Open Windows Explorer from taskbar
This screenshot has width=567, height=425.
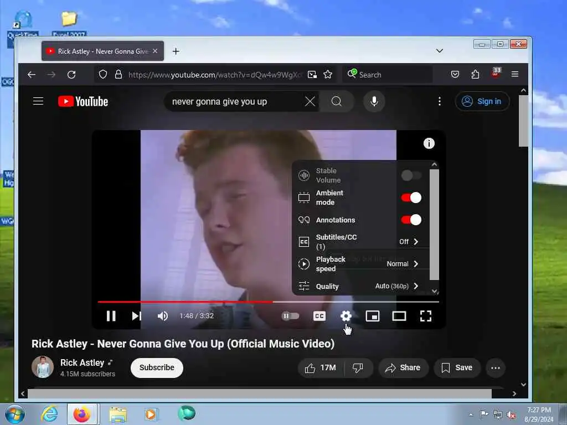118,414
